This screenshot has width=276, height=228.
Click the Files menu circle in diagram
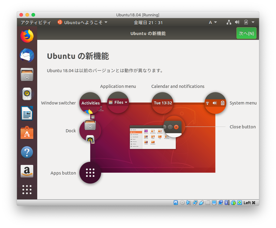click(x=118, y=102)
